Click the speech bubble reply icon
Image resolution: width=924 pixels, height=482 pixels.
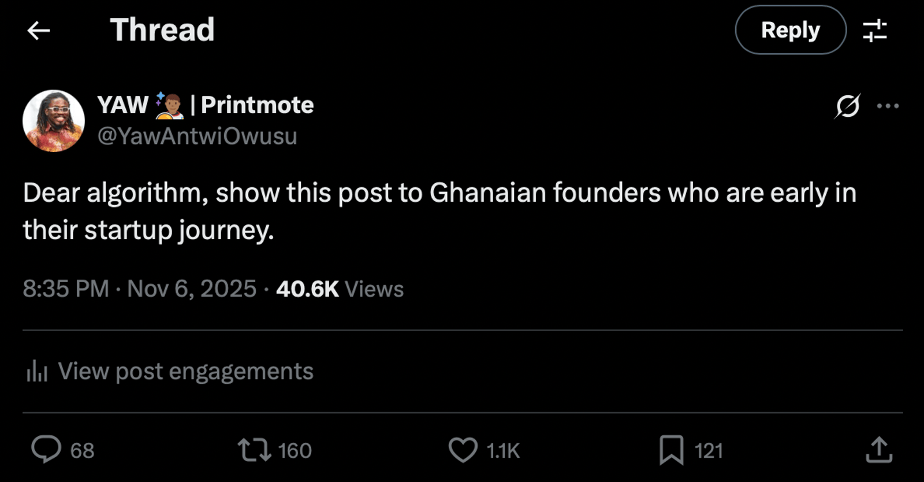tap(46, 450)
